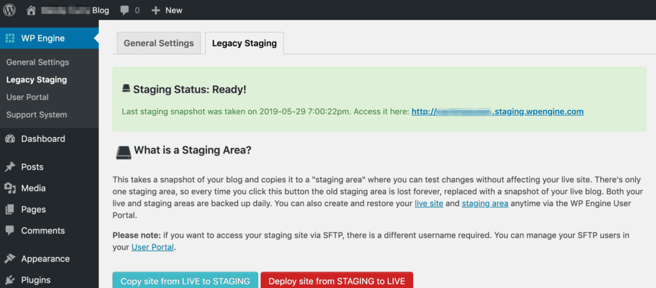Click the WP Engine grid icon

pyautogui.click(x=10, y=38)
